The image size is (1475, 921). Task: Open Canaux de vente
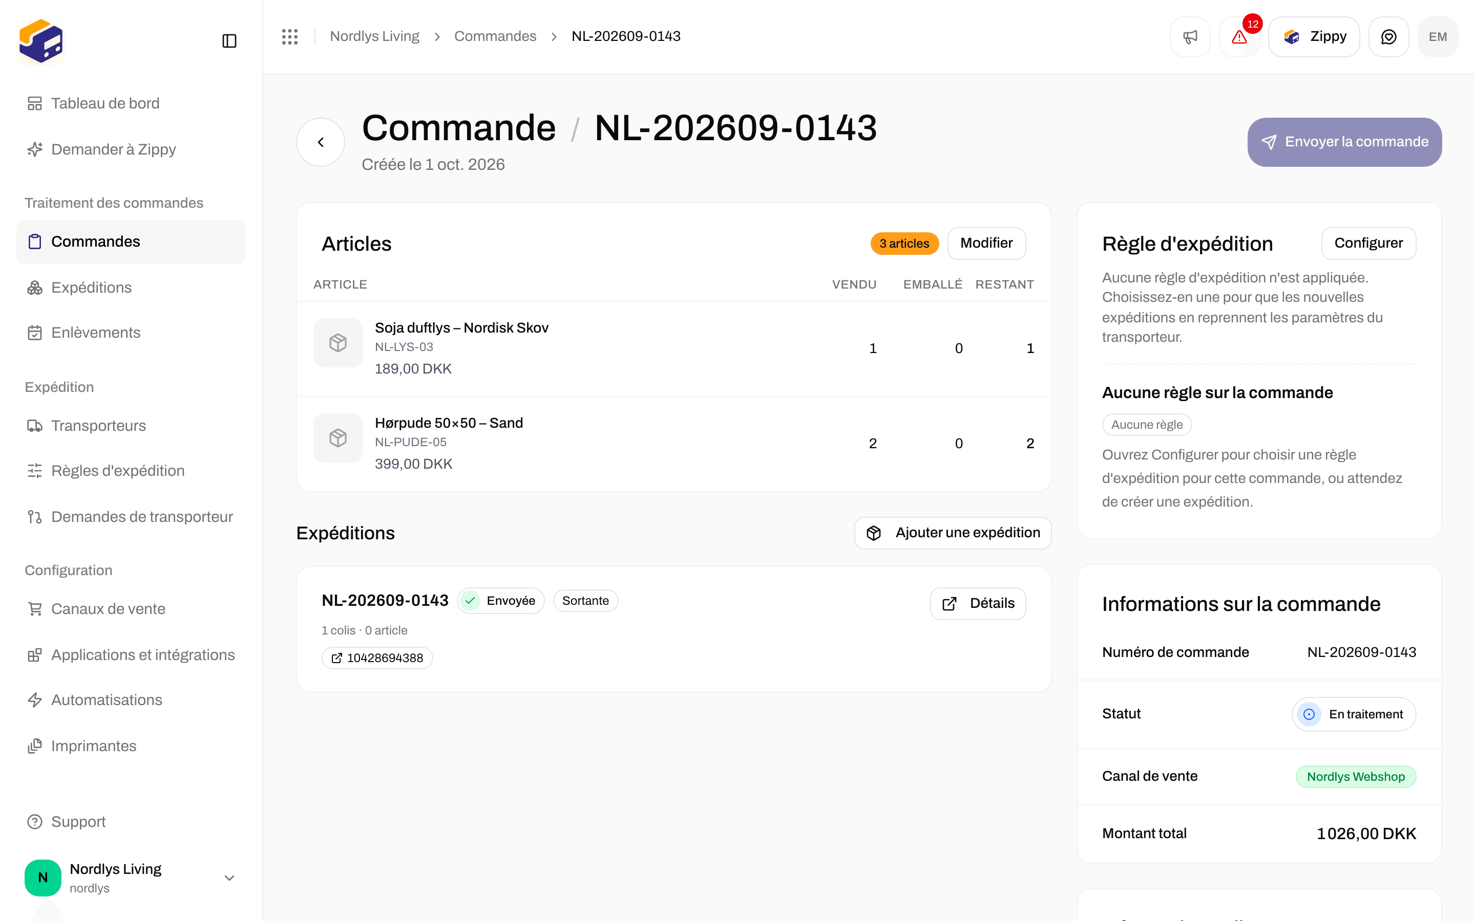click(x=131, y=609)
